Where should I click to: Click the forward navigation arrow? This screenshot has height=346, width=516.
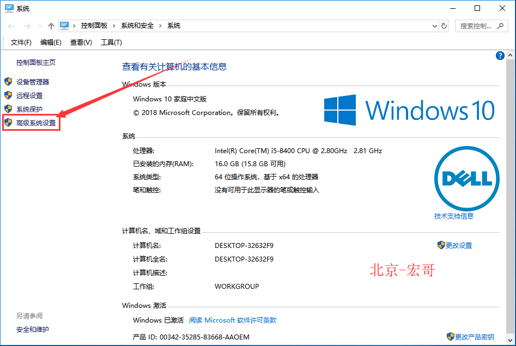(x=27, y=26)
